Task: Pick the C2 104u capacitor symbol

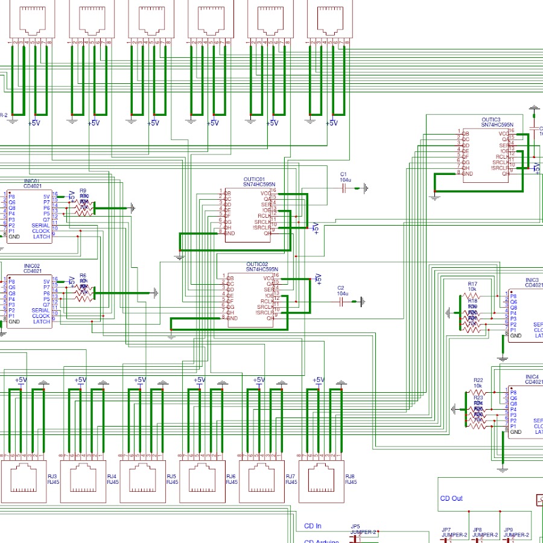Action: click(x=341, y=302)
